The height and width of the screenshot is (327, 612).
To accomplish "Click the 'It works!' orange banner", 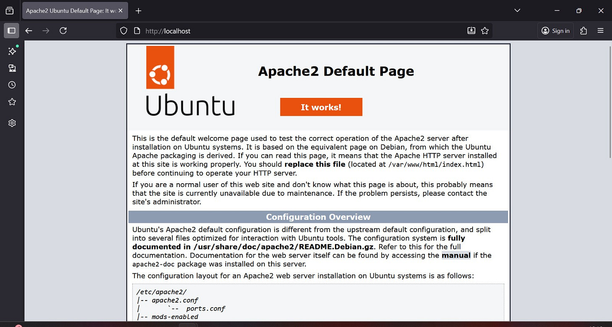I will pos(321,107).
